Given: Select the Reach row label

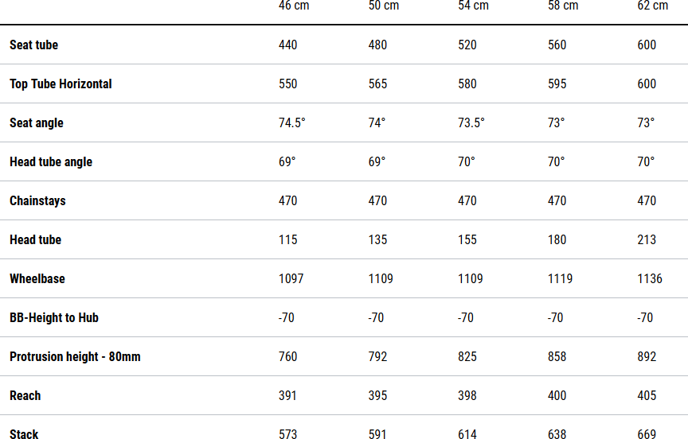Looking at the screenshot, I should (25, 395).
